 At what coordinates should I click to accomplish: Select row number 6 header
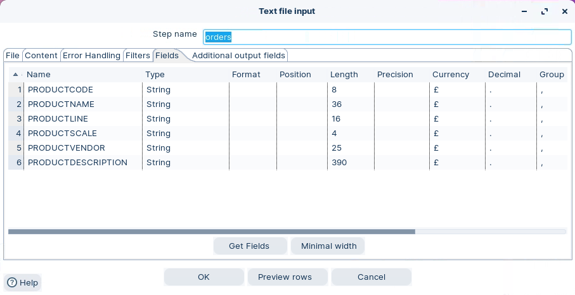(16, 163)
